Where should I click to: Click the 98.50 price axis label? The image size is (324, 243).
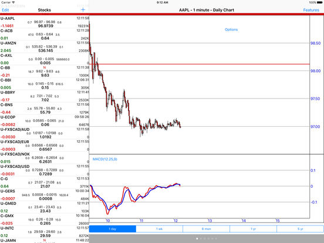(x=316, y=43)
